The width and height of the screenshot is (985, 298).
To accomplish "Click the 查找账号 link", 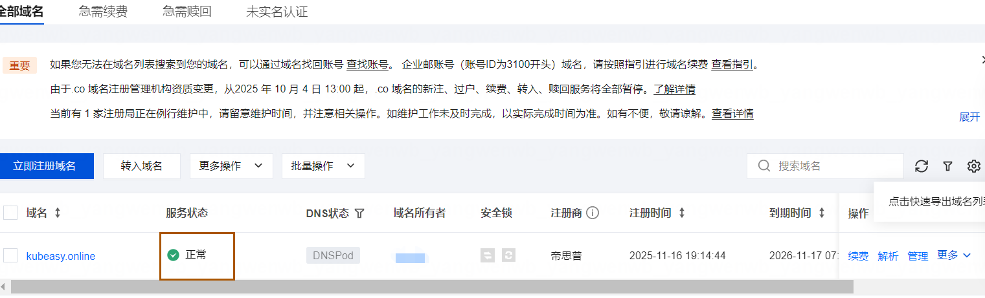I will pos(367,64).
